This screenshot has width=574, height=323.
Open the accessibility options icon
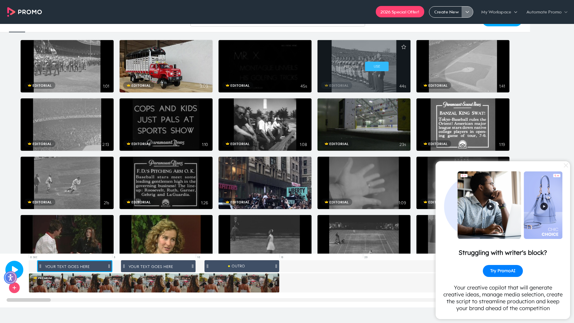[10, 278]
